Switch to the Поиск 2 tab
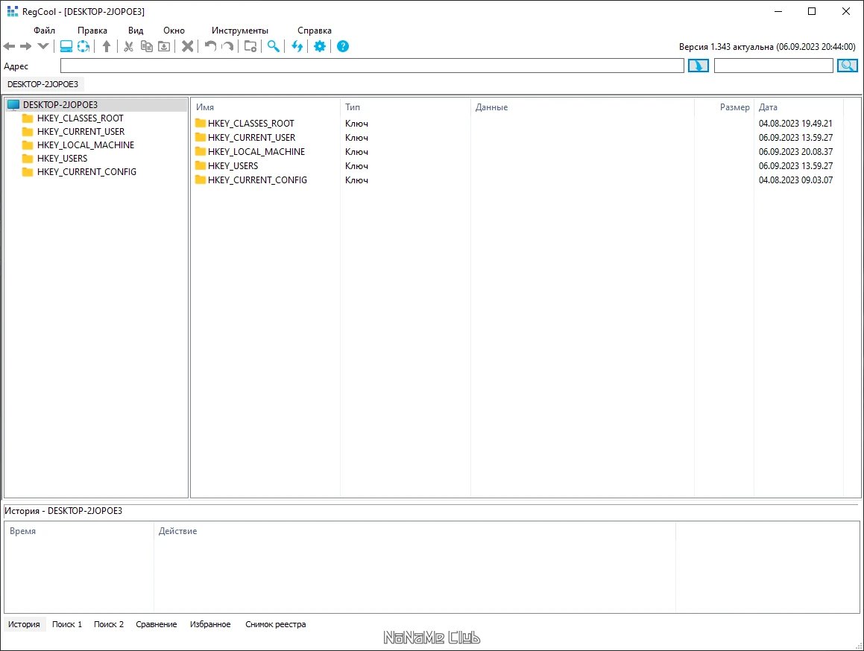Image resolution: width=864 pixels, height=651 pixels. [109, 624]
